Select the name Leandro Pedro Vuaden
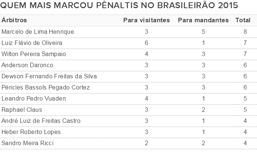This screenshot has width=257, height=160. click(34, 99)
